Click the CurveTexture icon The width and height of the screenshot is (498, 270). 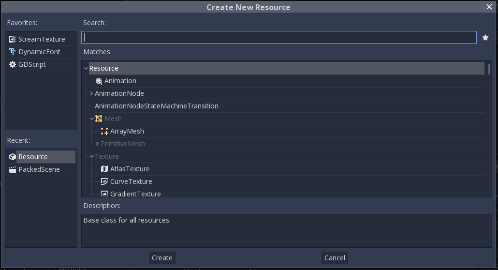104,181
